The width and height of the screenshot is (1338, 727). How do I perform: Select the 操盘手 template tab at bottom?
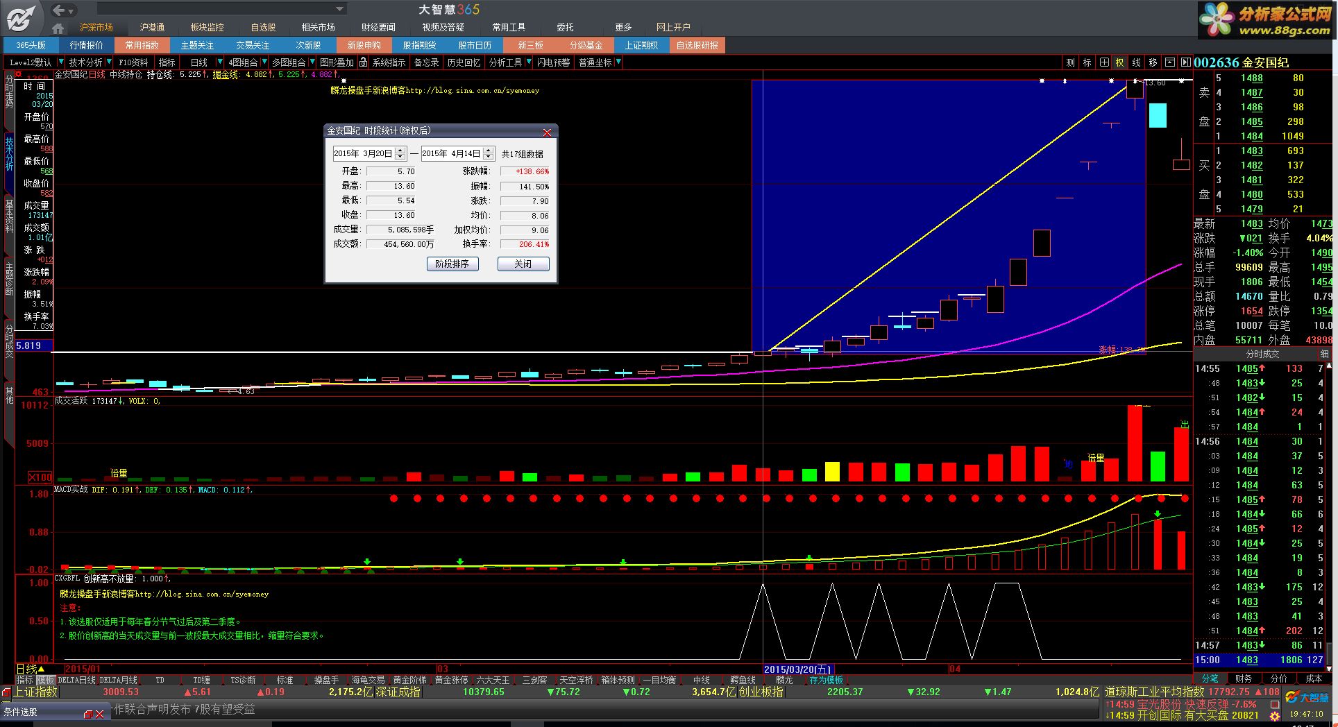[x=327, y=681]
